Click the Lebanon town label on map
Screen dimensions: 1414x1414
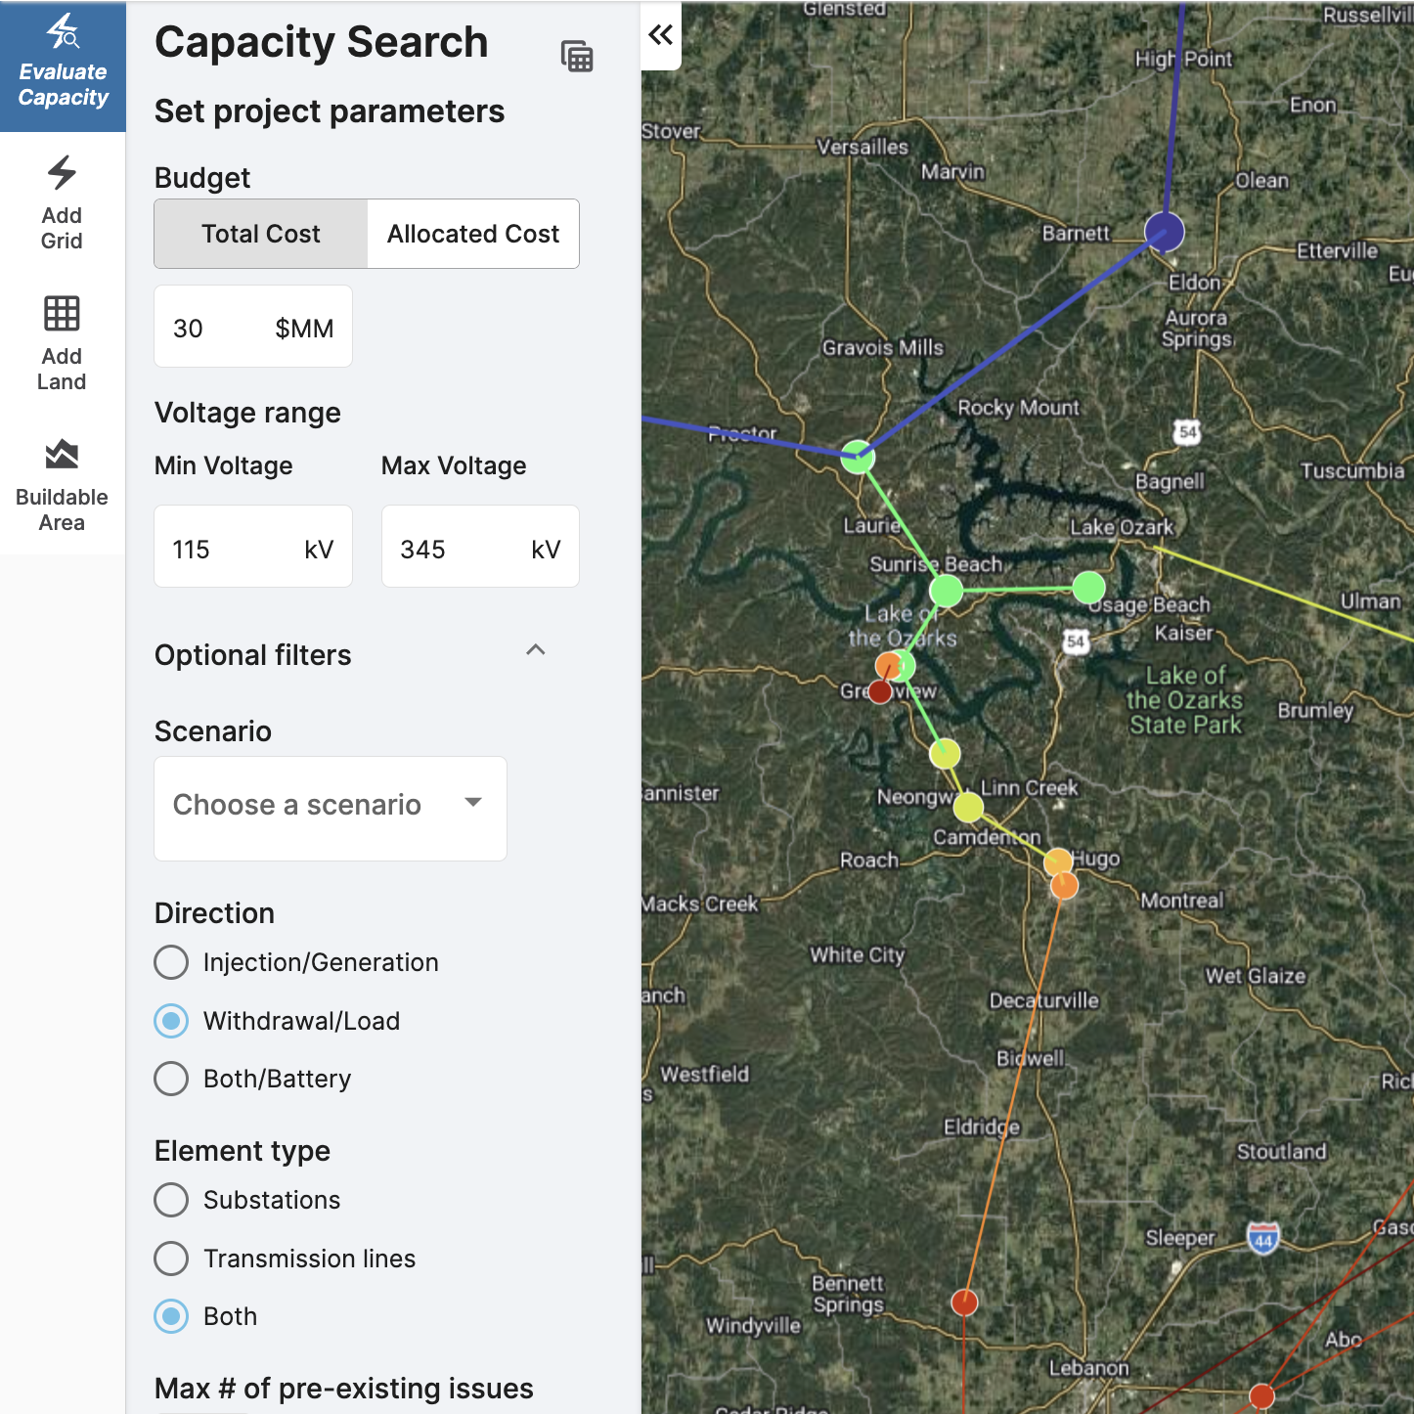(x=1088, y=1368)
